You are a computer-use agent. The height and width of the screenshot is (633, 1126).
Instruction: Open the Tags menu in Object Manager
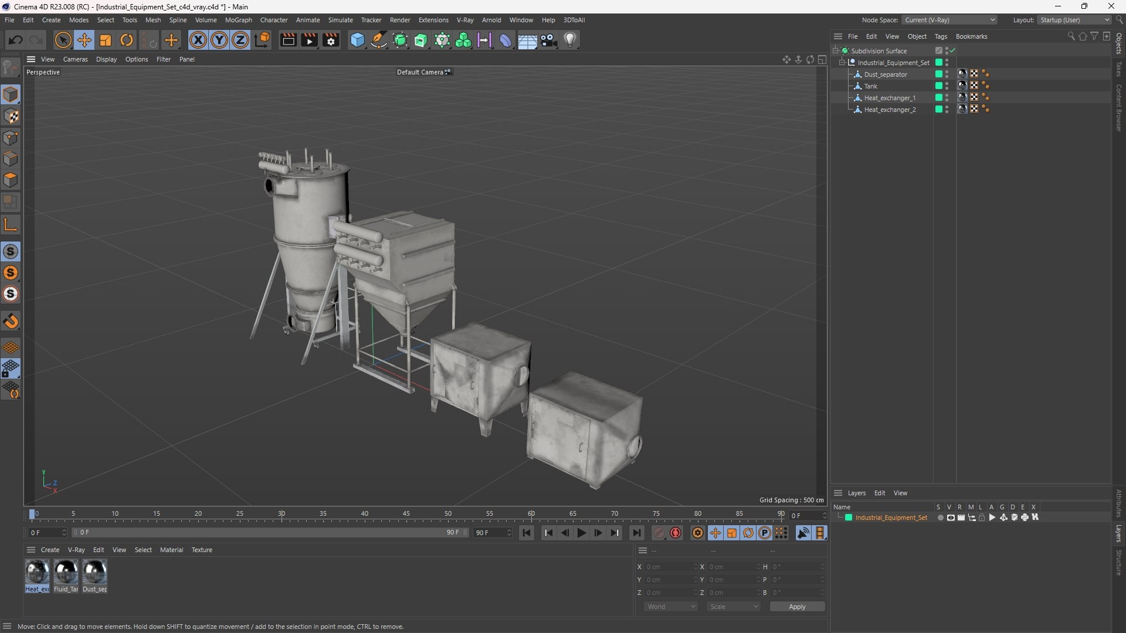coord(941,36)
